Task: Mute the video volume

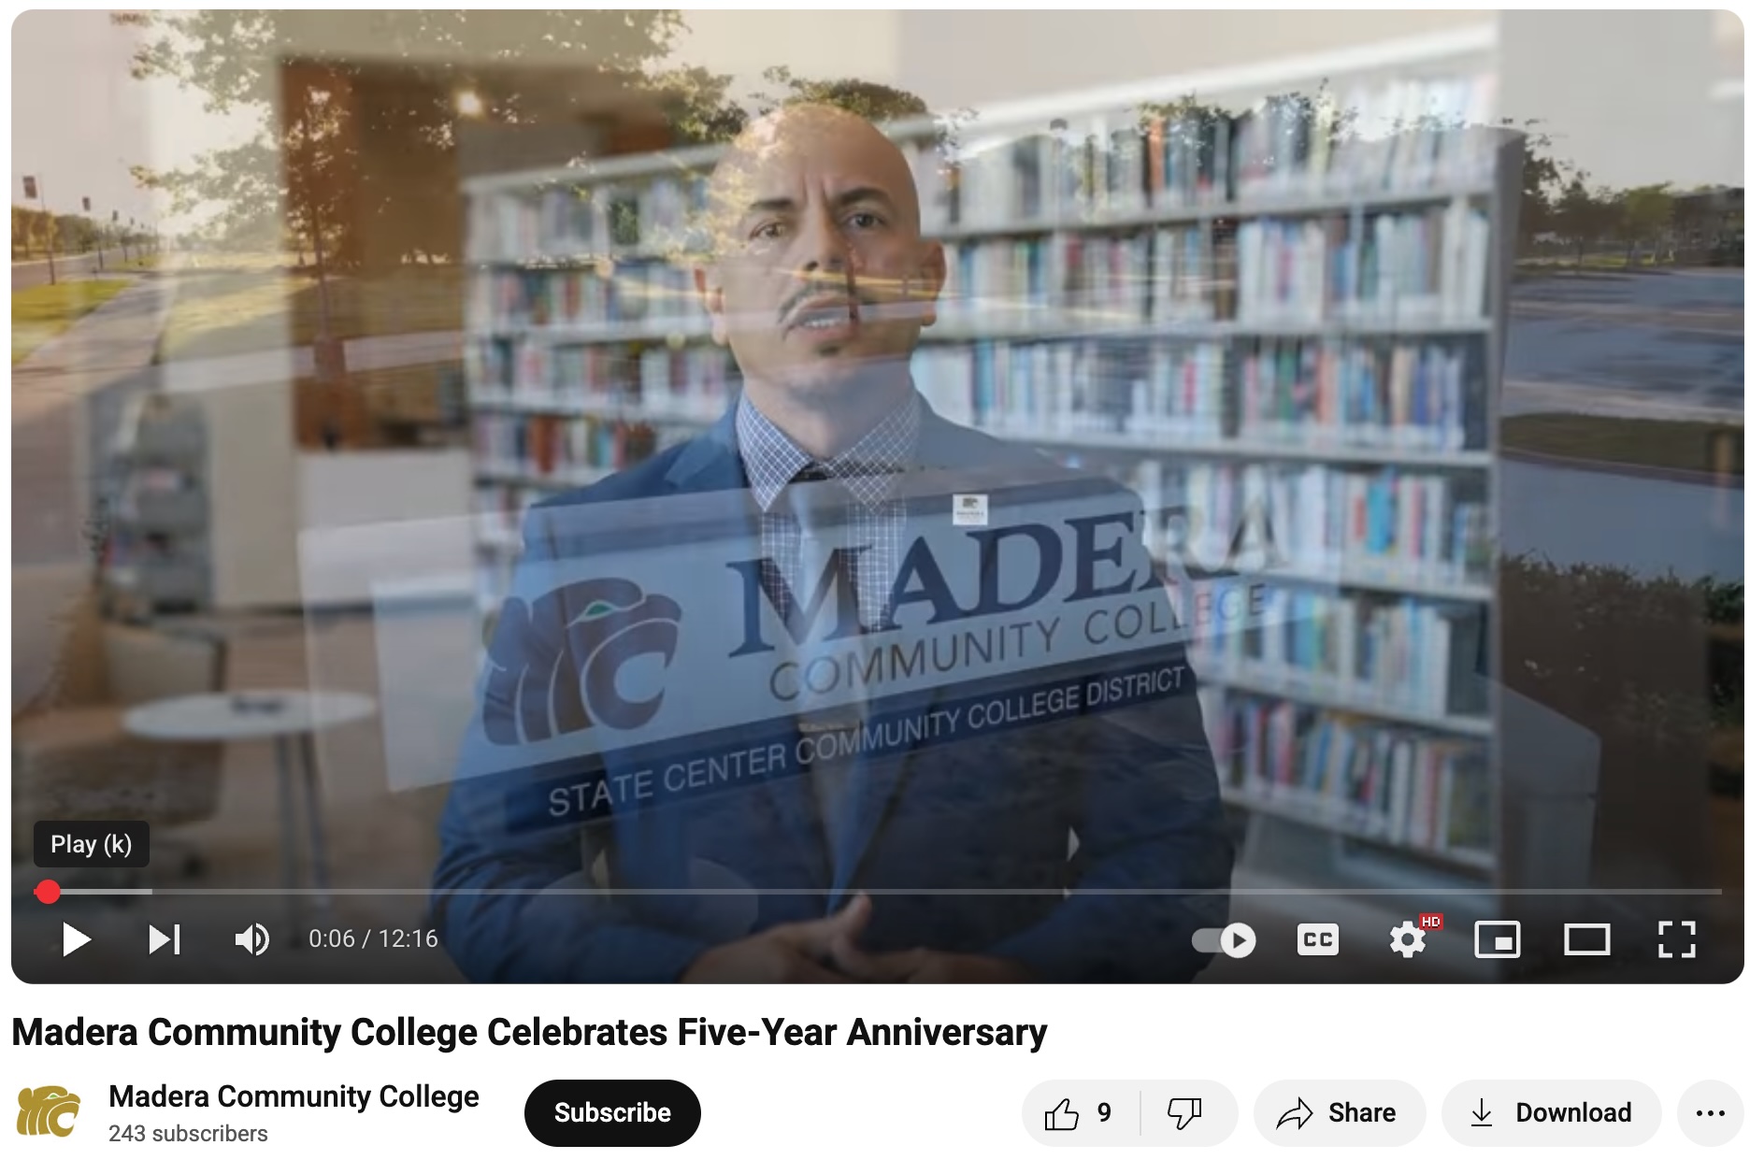Action: click(251, 939)
